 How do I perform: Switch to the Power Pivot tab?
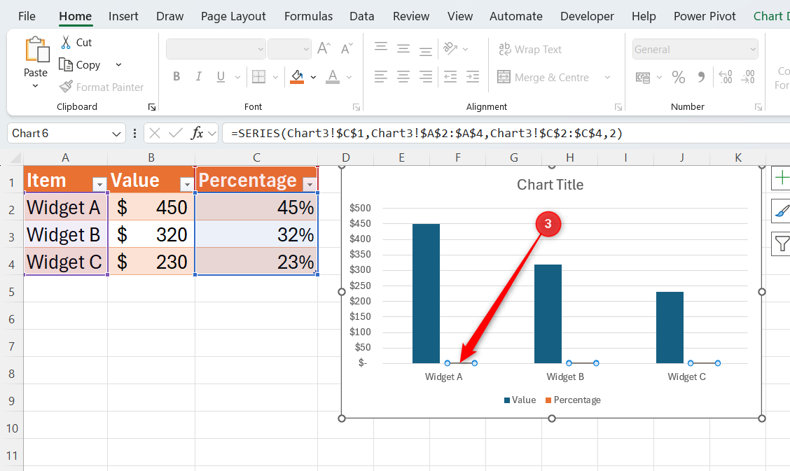(705, 16)
